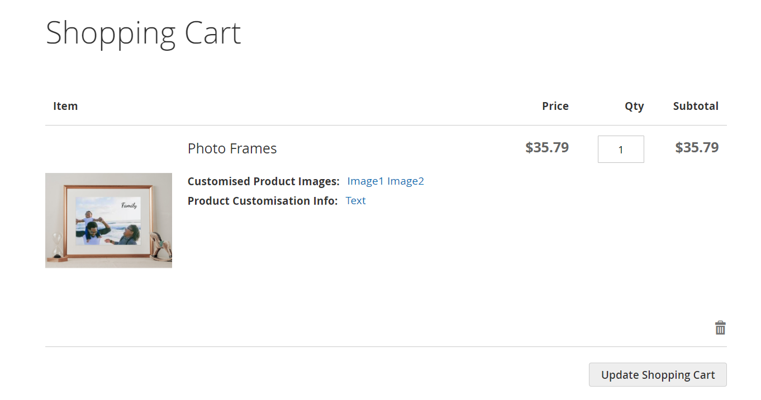The height and width of the screenshot is (400, 761).
Task: Click the Shopping Cart page heading
Action: tap(143, 33)
